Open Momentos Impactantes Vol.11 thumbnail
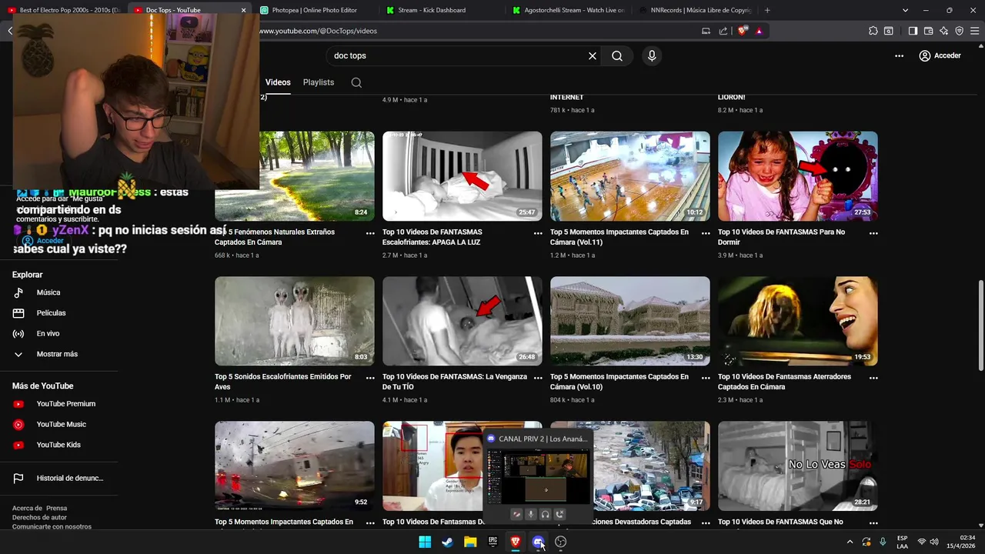 630,176
